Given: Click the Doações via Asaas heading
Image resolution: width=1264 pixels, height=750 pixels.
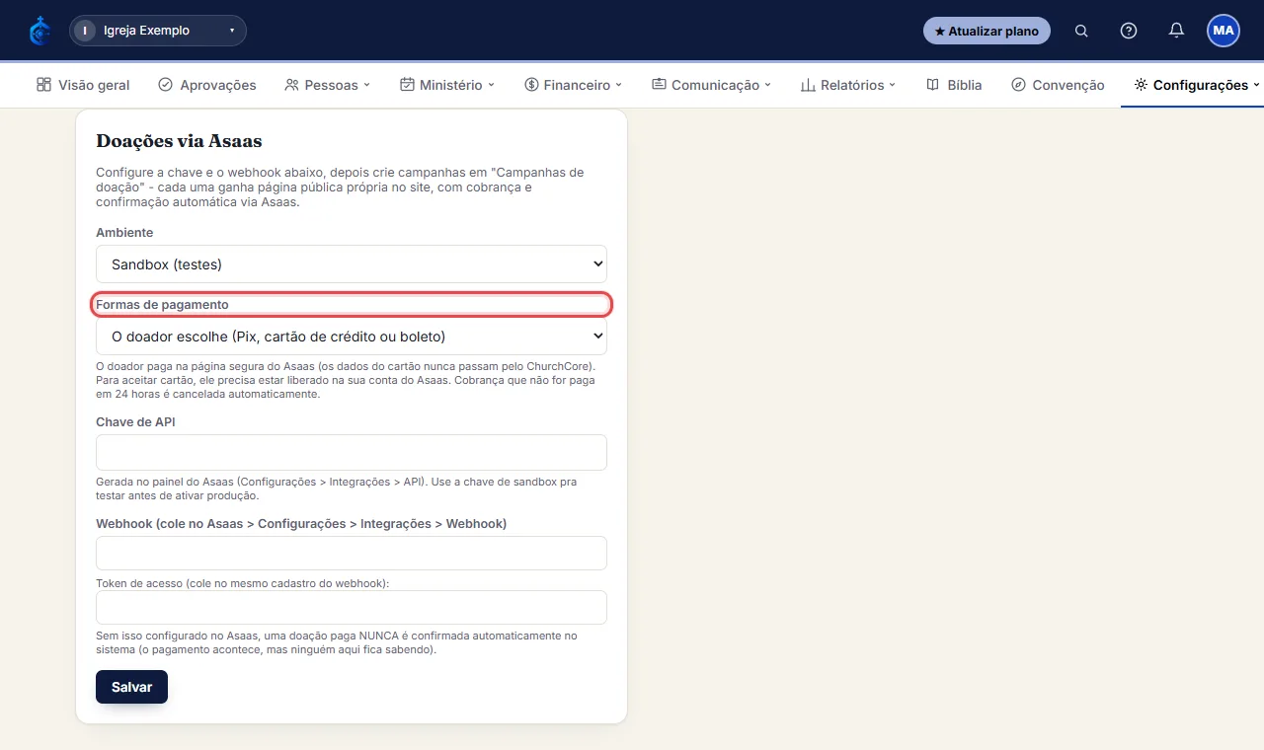Looking at the screenshot, I should pyautogui.click(x=179, y=141).
